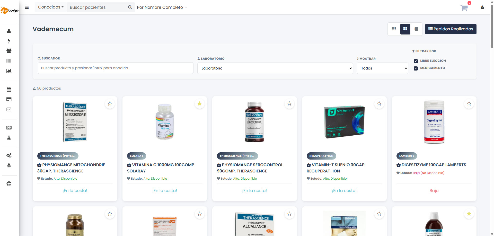Viewport: 494px width, 236px height.
Task: Click the Buscar pacientes search field
Action: [96, 7]
